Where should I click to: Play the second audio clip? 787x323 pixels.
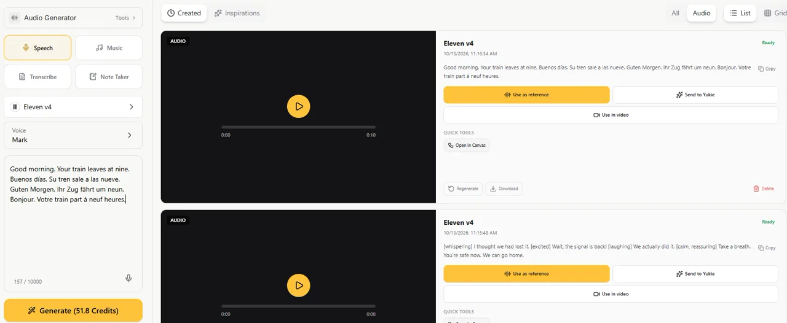click(x=298, y=286)
